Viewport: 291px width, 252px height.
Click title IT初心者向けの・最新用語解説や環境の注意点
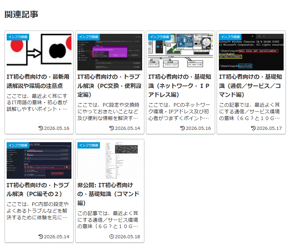(x=38, y=81)
